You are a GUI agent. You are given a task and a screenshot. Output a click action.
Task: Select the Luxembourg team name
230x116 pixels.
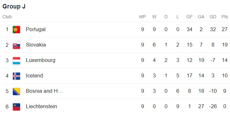pyautogui.click(x=40, y=60)
